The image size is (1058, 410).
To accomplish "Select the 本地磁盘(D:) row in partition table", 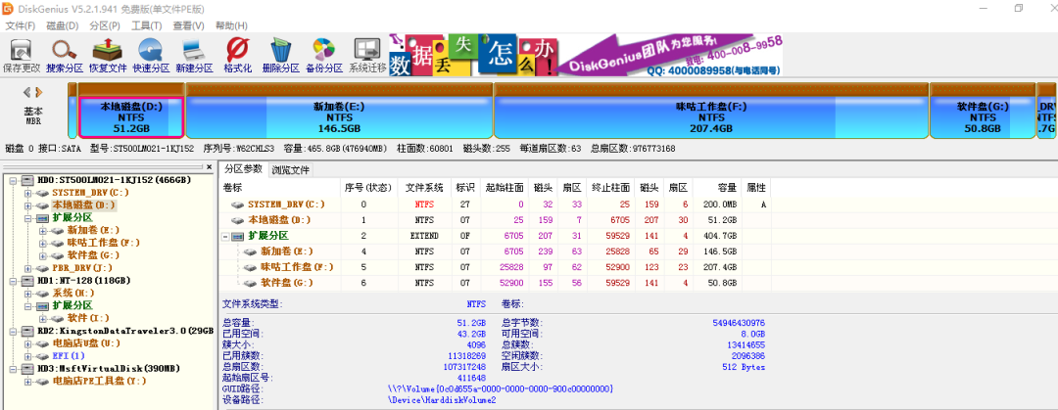I will (496, 220).
